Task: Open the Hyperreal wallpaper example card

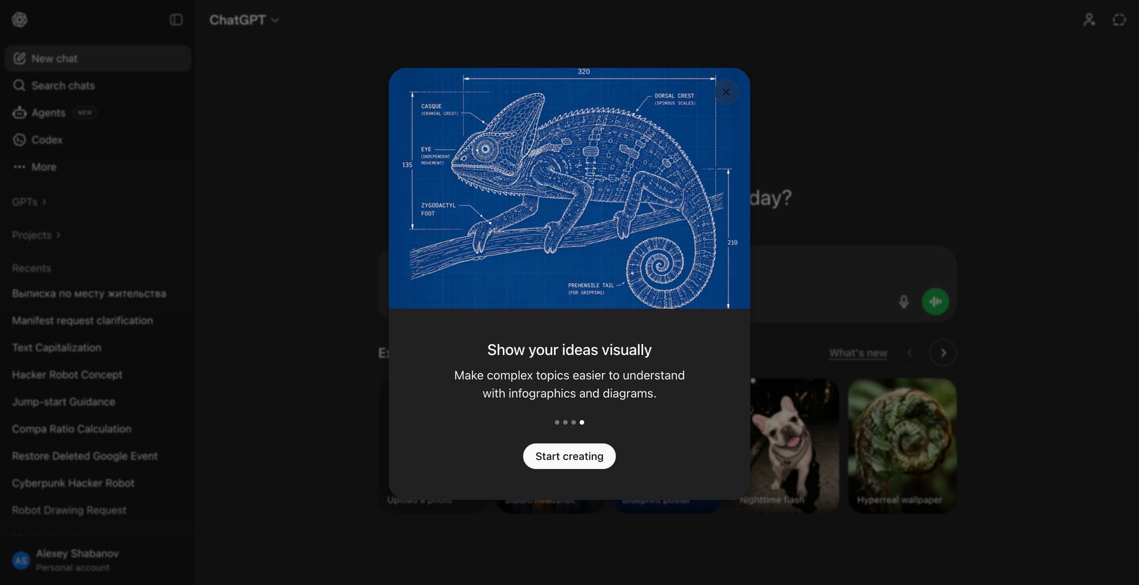Action: click(x=902, y=446)
